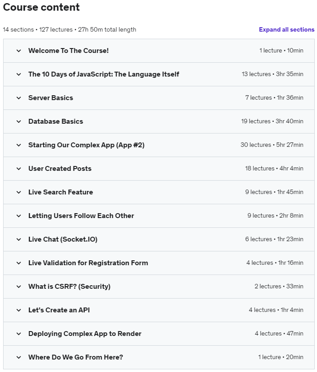Expand chevron for Where Do We Go From Here?

pyautogui.click(x=19, y=357)
